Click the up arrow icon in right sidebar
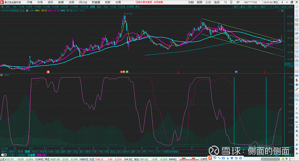This screenshot has width=299, height=161. [x=297, y=11]
